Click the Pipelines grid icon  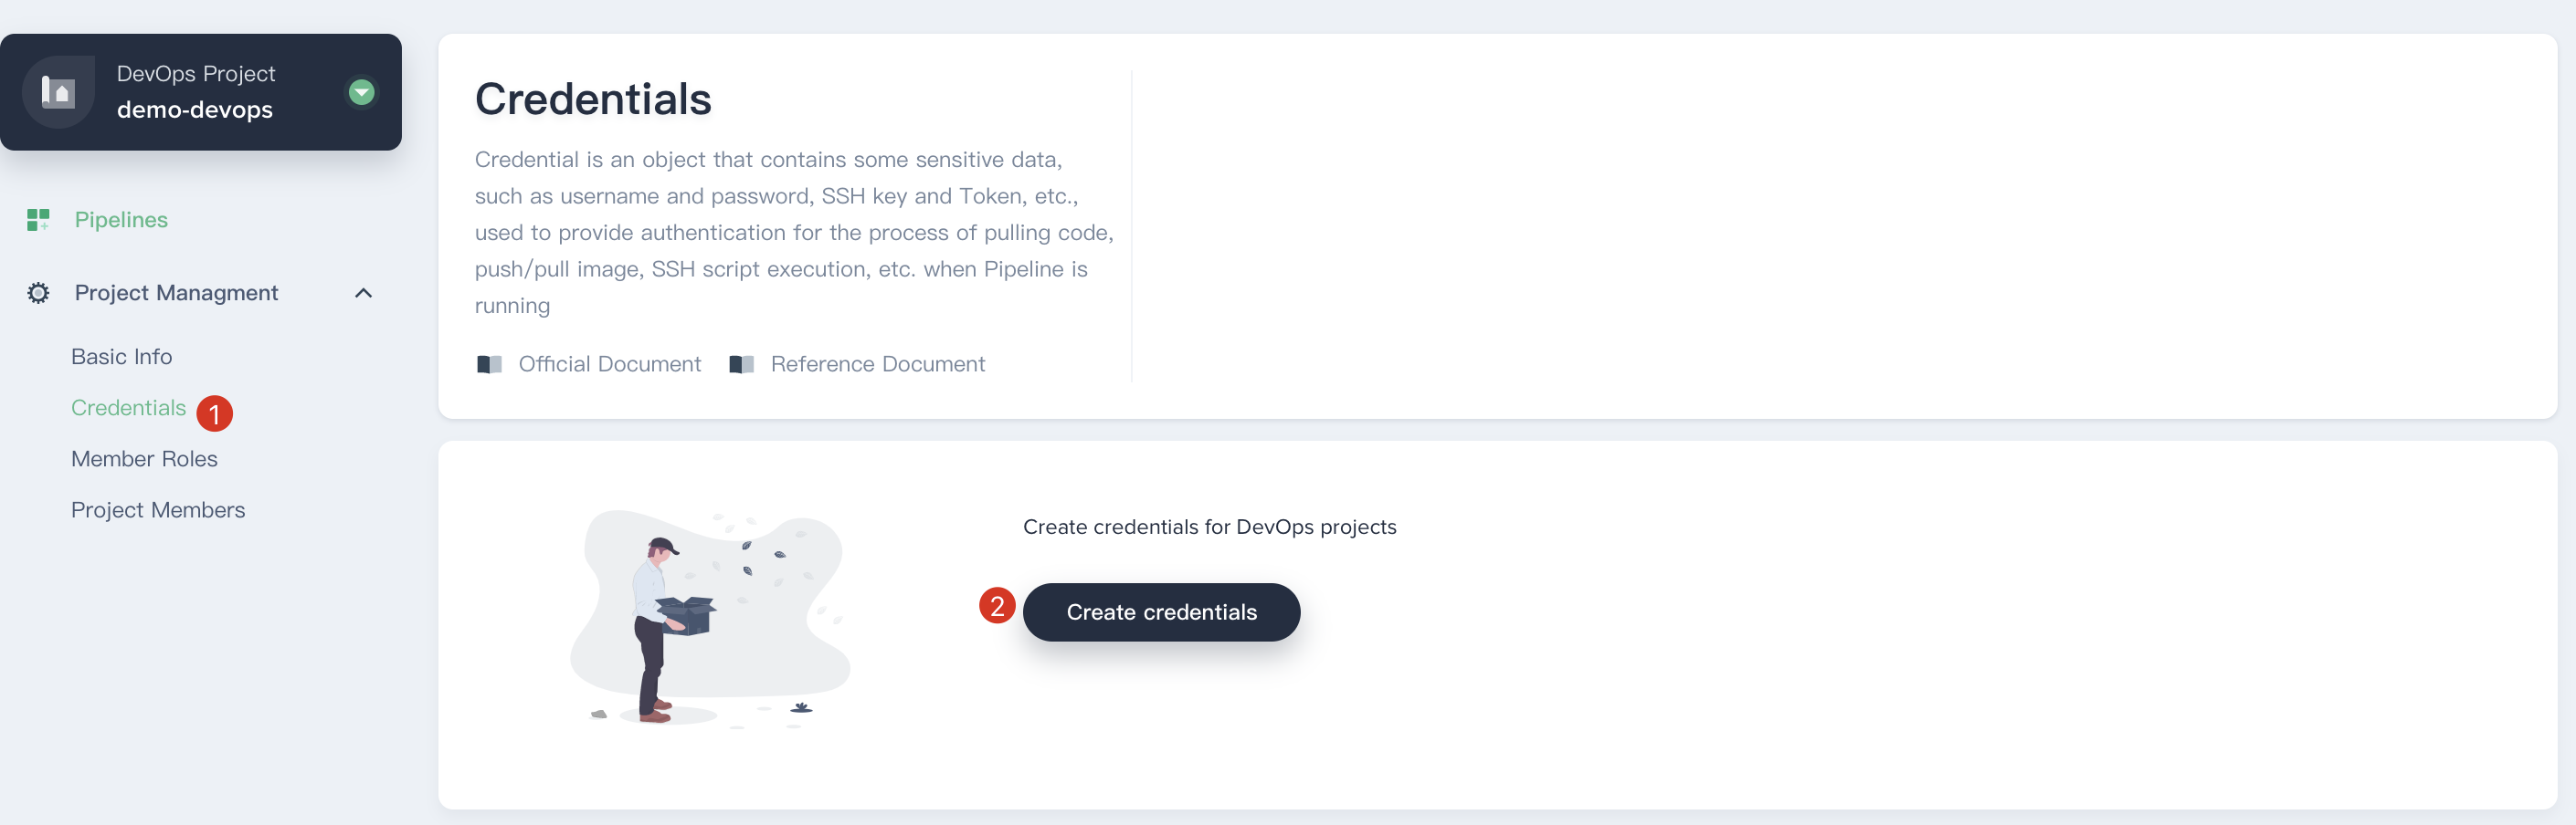pos(38,220)
